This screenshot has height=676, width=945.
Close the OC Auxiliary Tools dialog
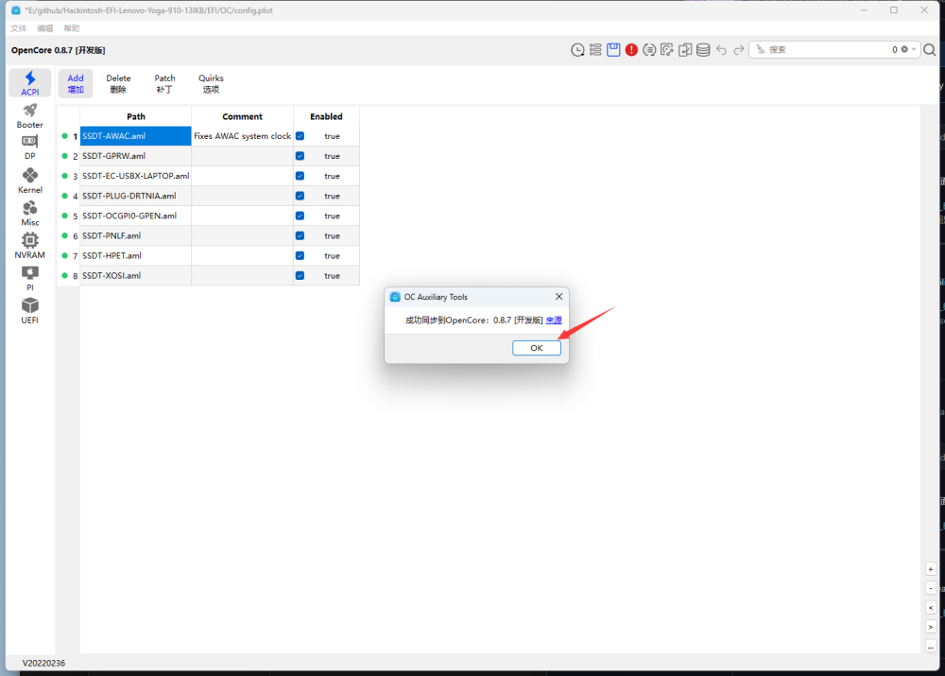[558, 297]
